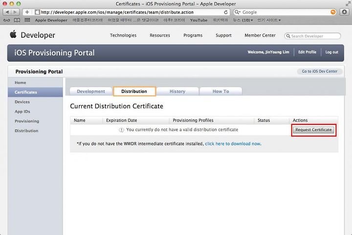This screenshot has width=352, height=235.
Task: Add bookmark with the plus button
Action: click(27, 12)
